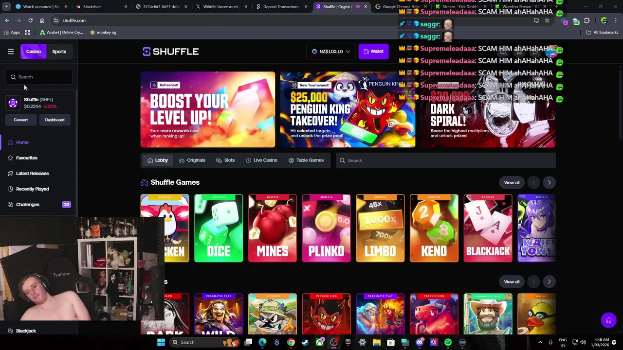The width and height of the screenshot is (623, 350).
Task: Open the Dice game
Action: pos(219,228)
